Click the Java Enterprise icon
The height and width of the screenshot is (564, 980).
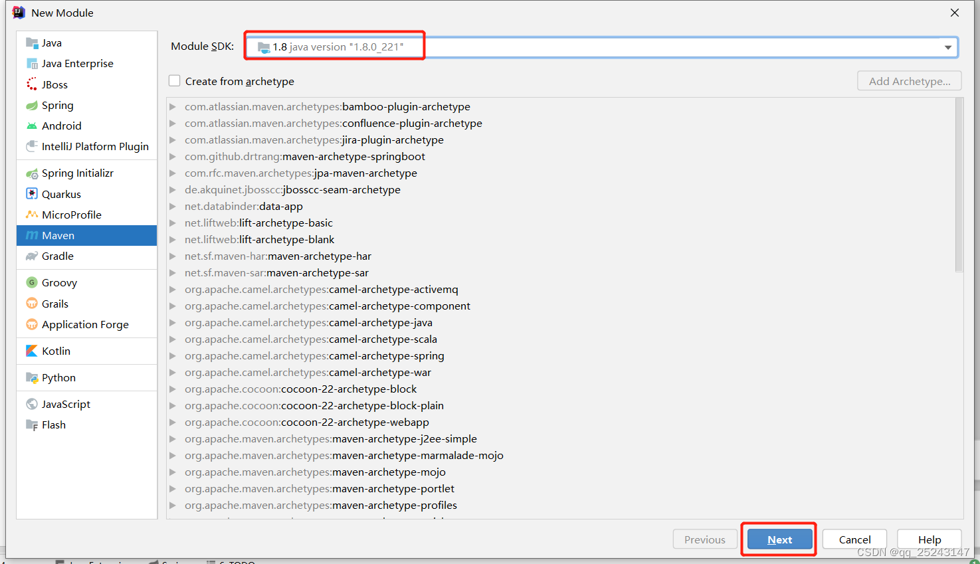pyautogui.click(x=32, y=64)
